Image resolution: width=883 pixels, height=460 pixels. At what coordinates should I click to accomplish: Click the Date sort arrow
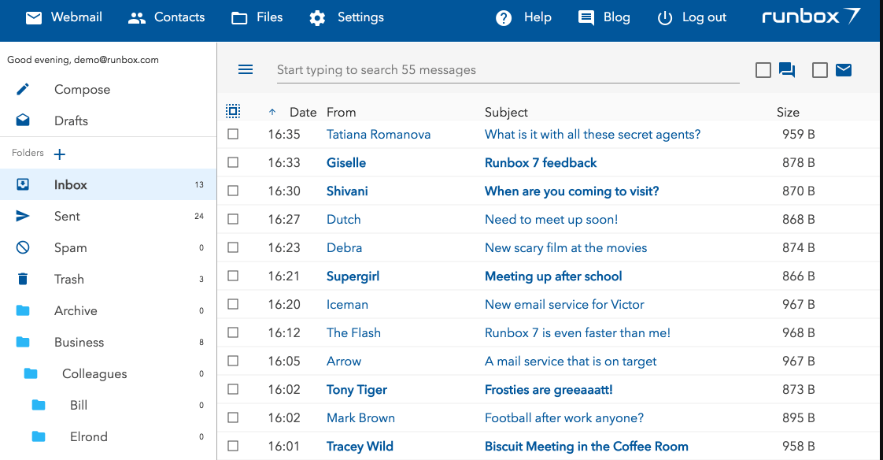pyautogui.click(x=272, y=112)
